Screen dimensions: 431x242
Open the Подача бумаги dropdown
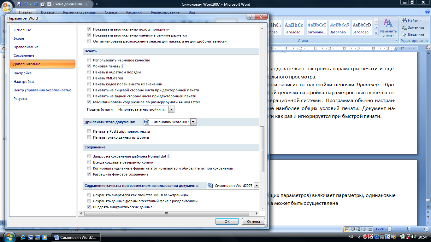click(171, 109)
